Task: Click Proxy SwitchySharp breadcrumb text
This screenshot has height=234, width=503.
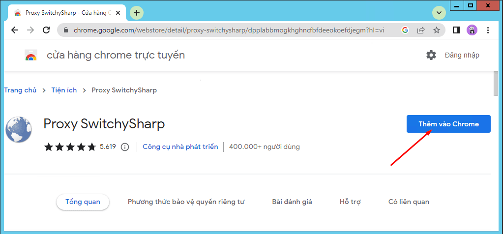Action: [x=124, y=90]
